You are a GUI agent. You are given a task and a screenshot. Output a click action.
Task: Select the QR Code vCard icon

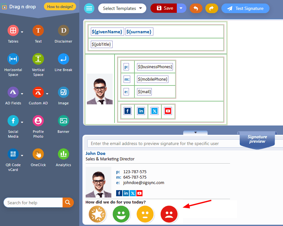[x=13, y=154]
